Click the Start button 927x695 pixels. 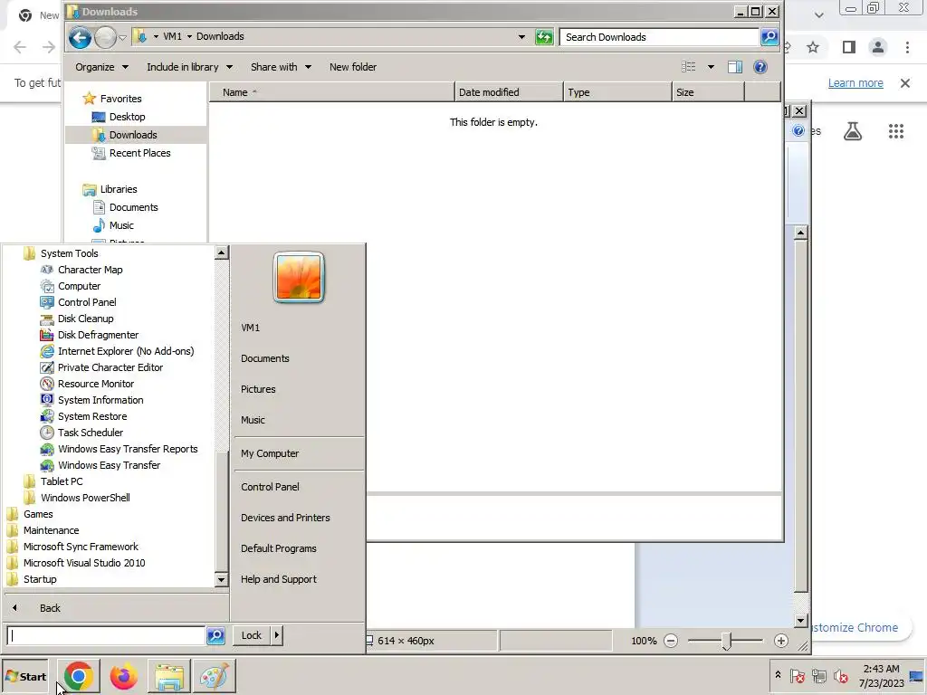25,677
